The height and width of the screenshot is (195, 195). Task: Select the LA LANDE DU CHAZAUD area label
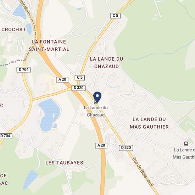coord(107,63)
